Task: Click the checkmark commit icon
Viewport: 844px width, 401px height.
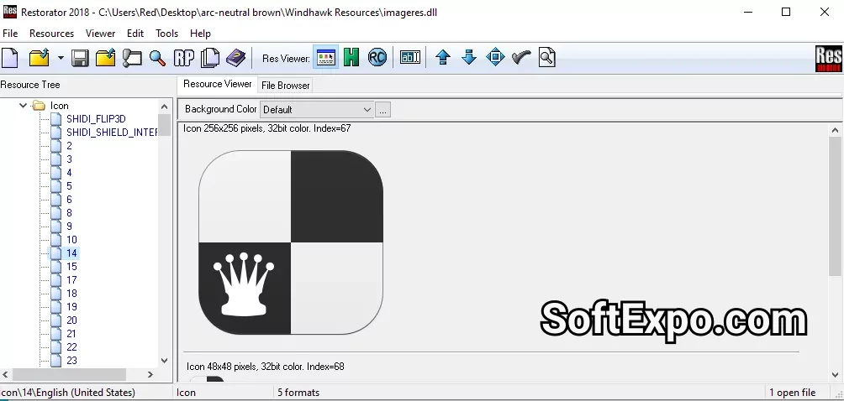Action: [521, 58]
